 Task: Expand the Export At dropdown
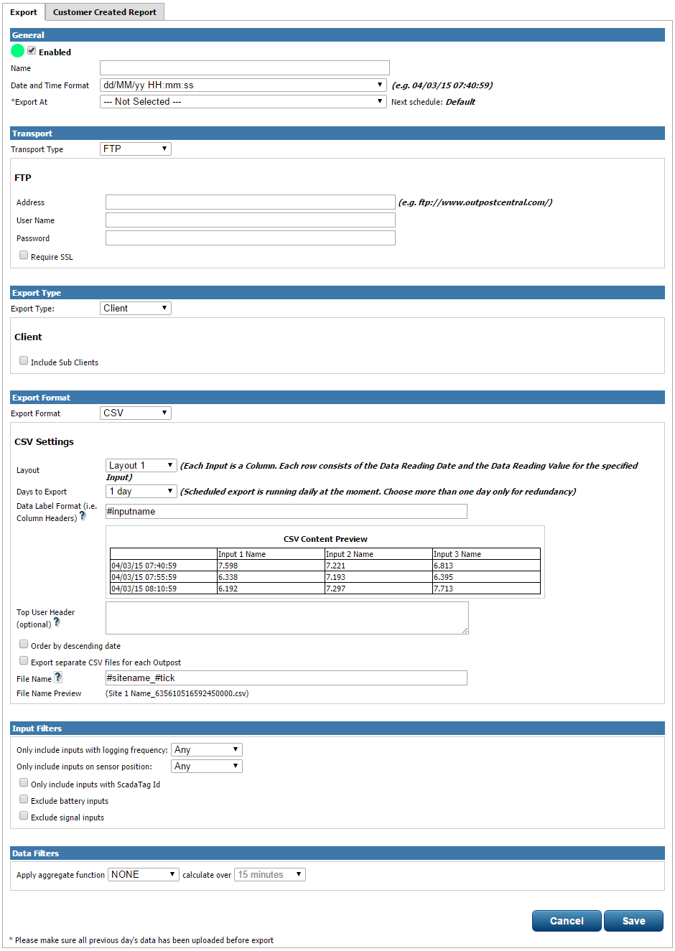tap(243, 102)
